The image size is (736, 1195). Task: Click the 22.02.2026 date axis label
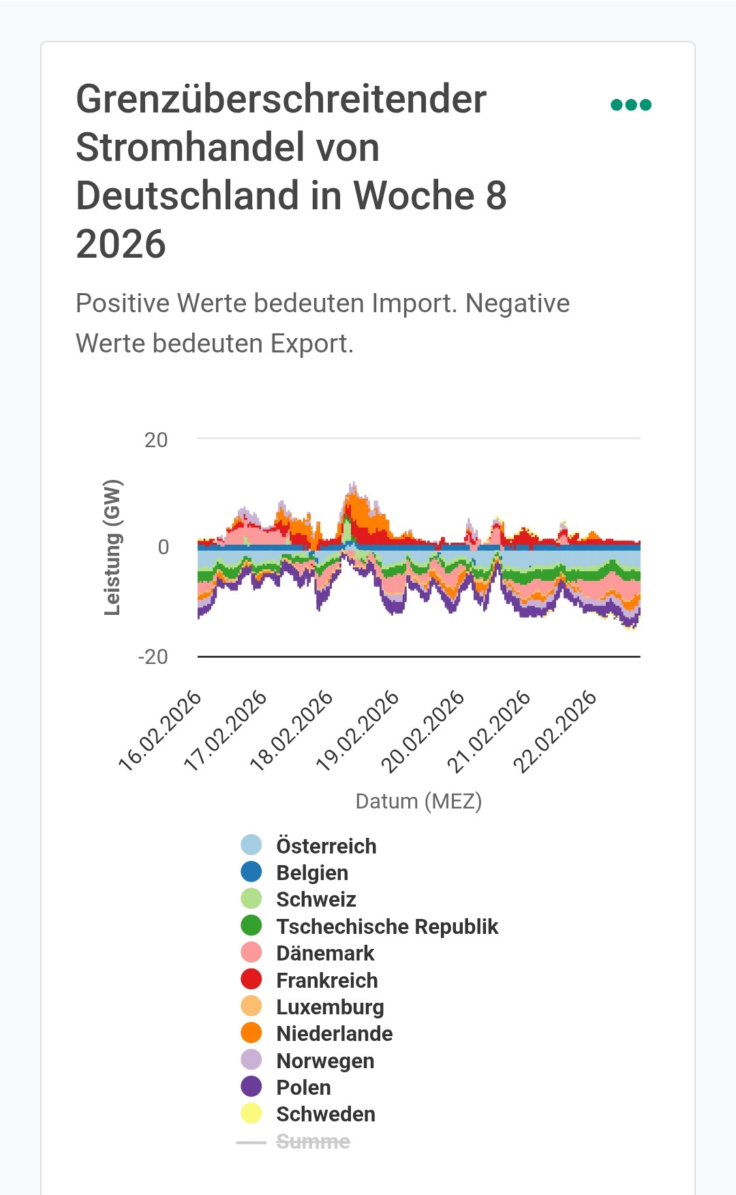pos(555,730)
